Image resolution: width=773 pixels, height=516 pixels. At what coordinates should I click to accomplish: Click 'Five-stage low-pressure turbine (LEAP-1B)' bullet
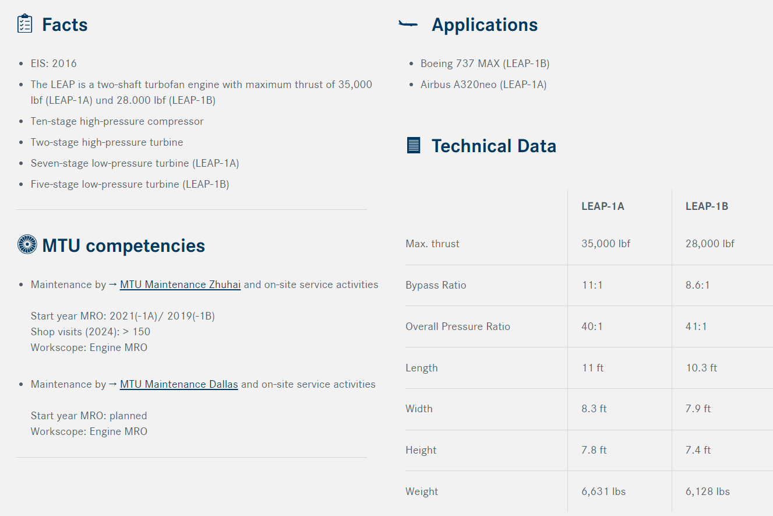point(130,184)
